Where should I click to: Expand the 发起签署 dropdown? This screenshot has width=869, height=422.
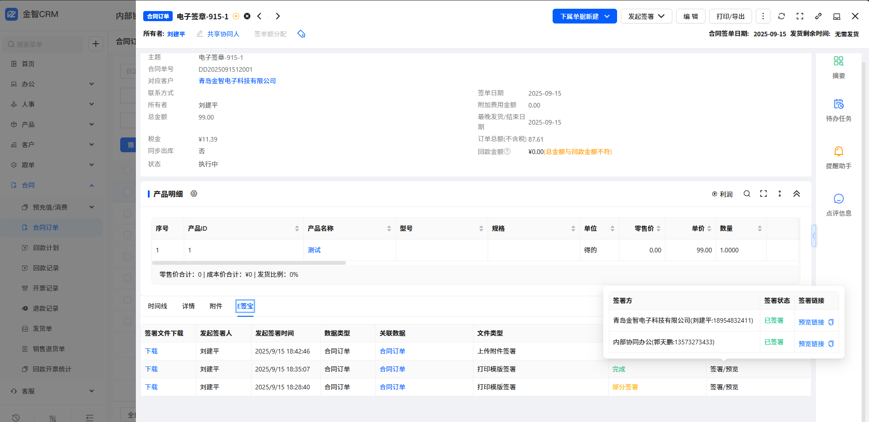(646, 17)
